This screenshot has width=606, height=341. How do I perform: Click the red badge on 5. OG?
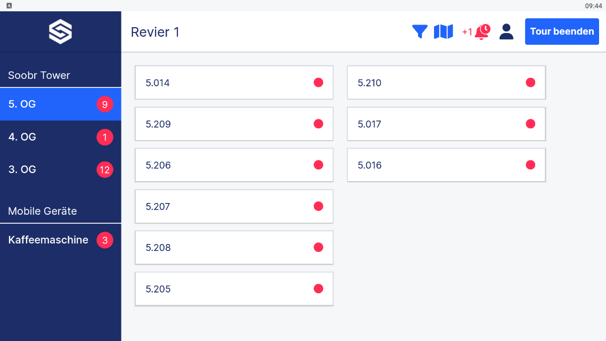[104, 104]
